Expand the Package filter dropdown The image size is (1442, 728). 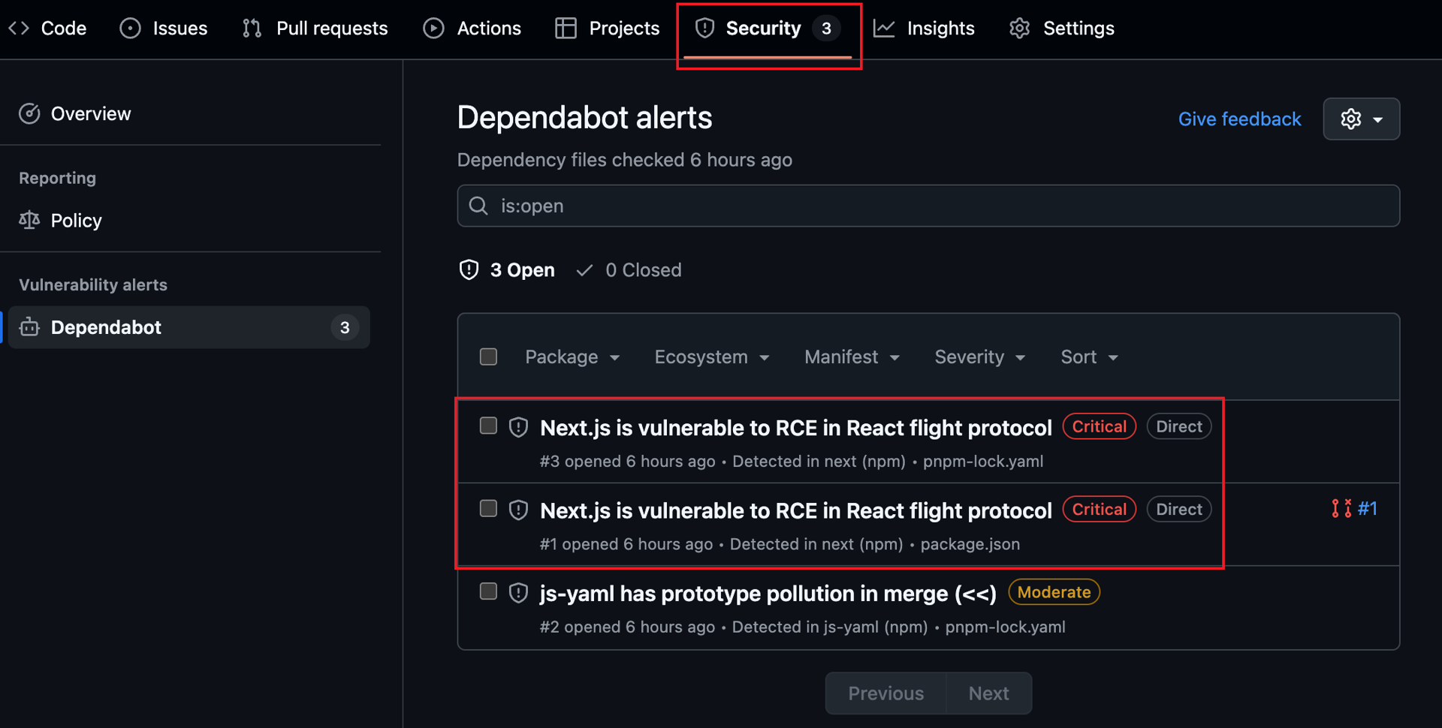point(572,357)
